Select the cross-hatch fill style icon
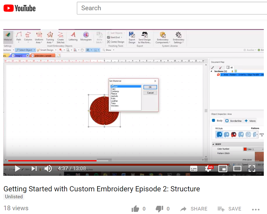The image size is (267, 214). (x=226, y=135)
